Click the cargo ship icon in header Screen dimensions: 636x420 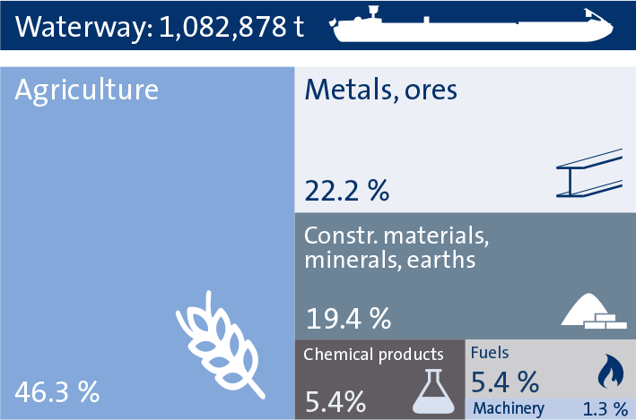coord(472,24)
